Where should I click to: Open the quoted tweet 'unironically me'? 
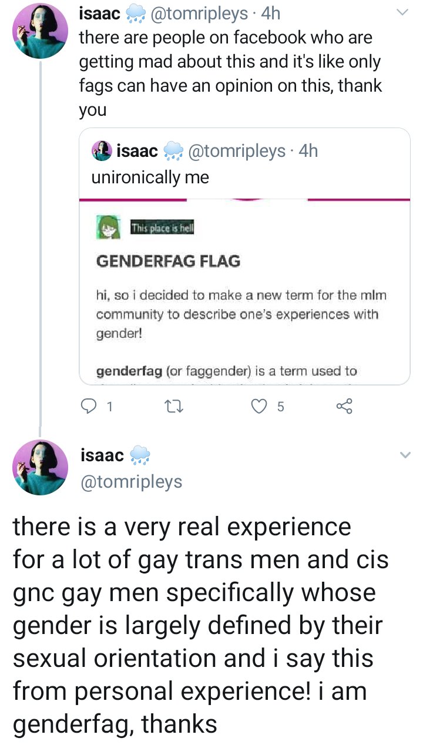tap(150, 177)
